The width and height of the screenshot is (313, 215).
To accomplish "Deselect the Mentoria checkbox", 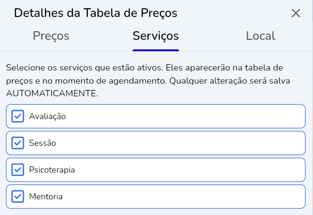I will click(17, 197).
